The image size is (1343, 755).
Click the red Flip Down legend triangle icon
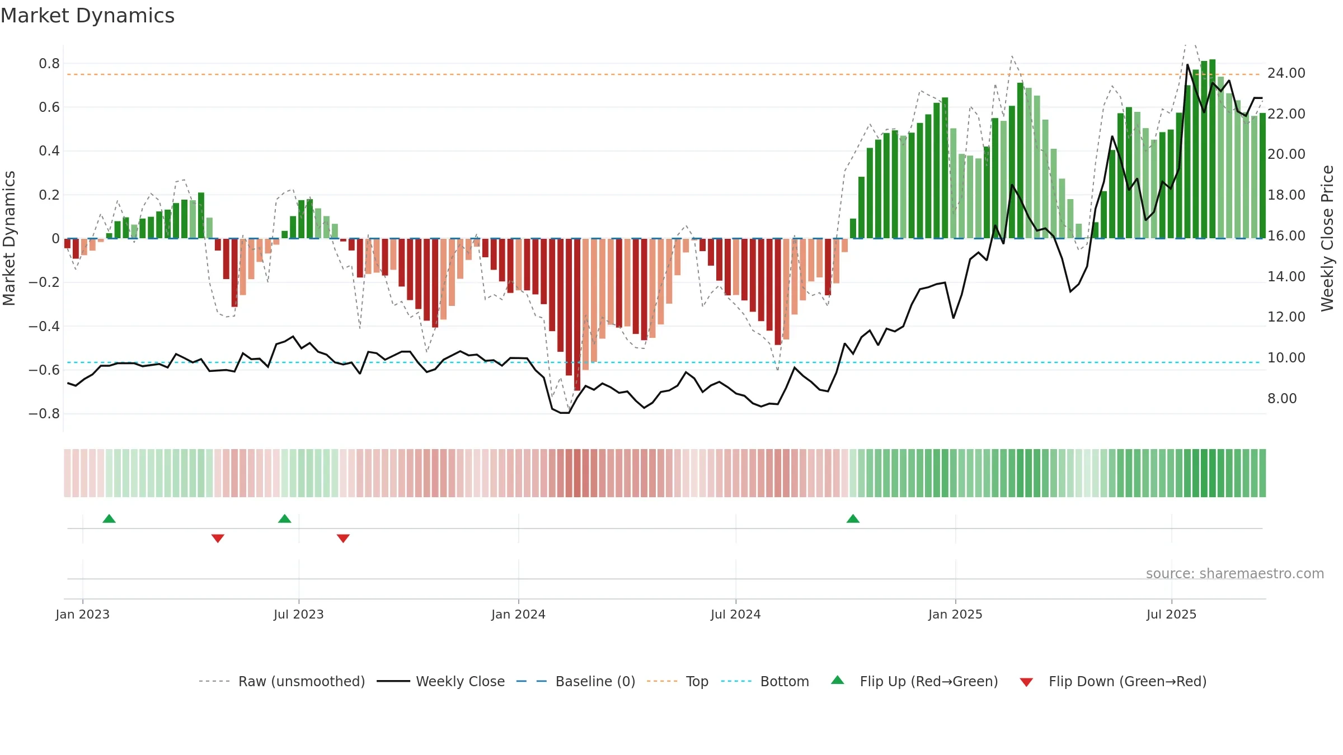pyautogui.click(x=1026, y=682)
